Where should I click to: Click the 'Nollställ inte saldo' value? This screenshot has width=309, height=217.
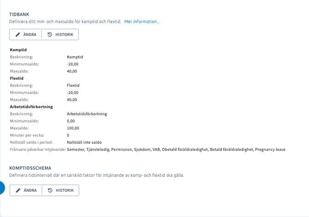coord(84,142)
